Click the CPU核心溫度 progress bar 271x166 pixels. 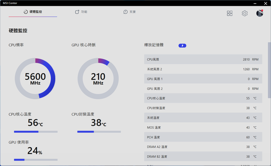pos(36,132)
